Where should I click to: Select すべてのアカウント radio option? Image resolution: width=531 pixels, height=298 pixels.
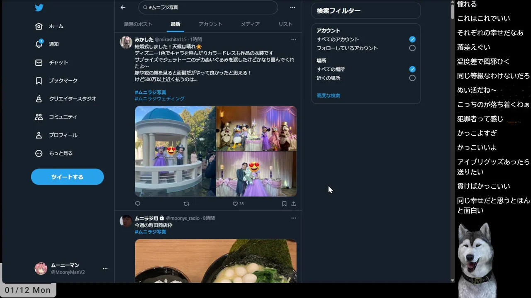pyautogui.click(x=412, y=39)
